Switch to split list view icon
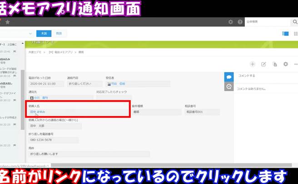 pyautogui.click(x=285, y=34)
